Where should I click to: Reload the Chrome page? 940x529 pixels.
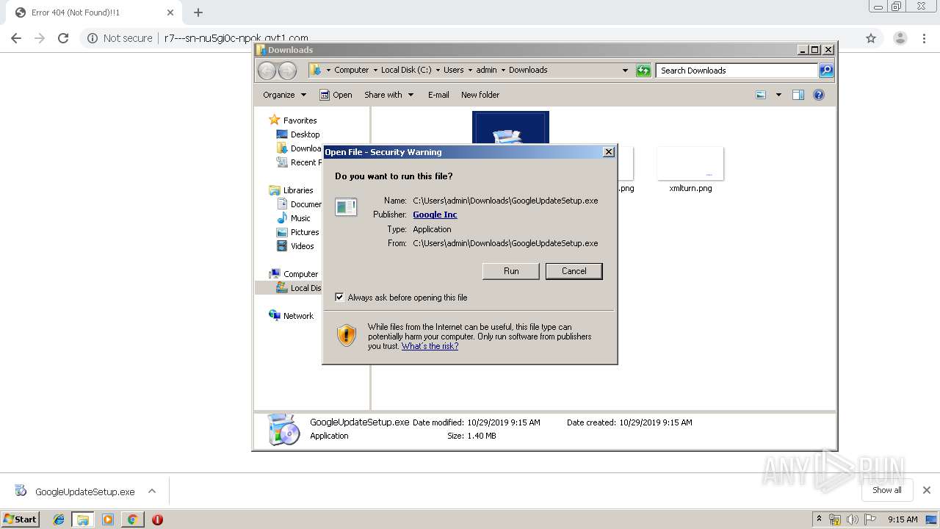63,38
